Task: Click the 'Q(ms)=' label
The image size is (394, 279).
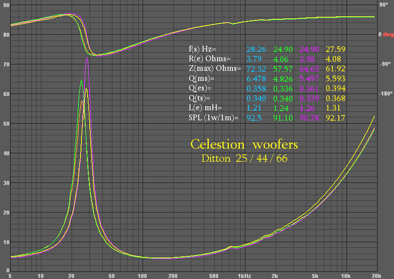Action: click(201, 78)
